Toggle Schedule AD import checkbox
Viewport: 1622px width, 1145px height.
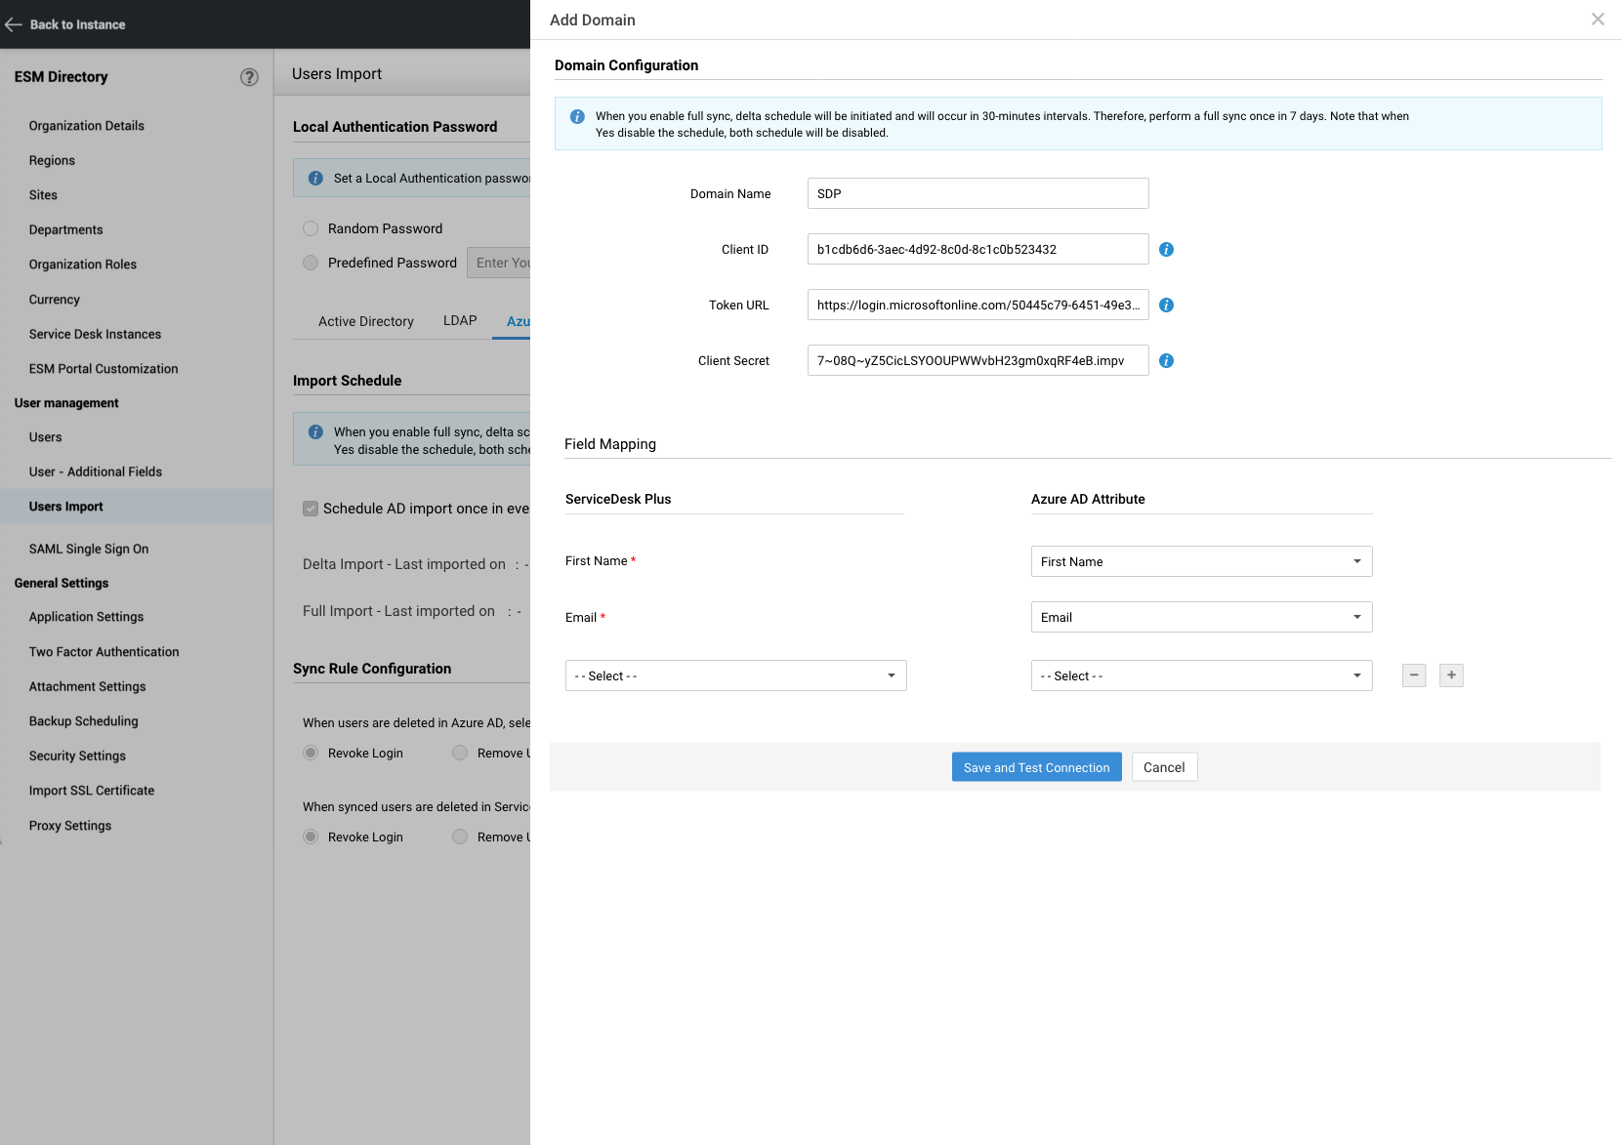[x=311, y=509]
